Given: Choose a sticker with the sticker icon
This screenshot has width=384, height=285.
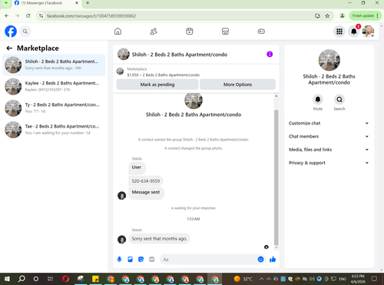Looking at the screenshot, I should click(141, 260).
